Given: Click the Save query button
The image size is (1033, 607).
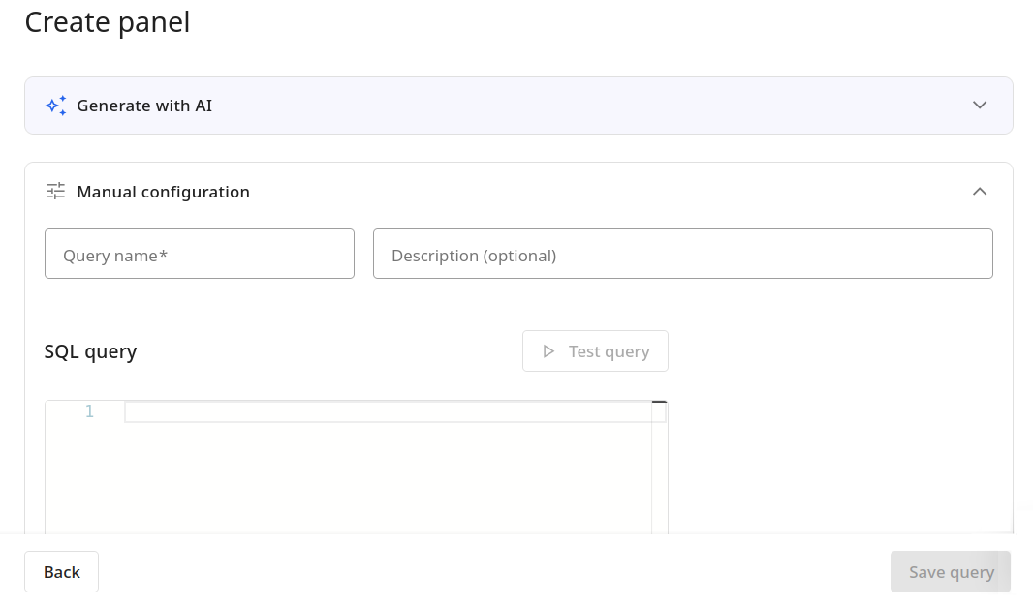Looking at the screenshot, I should [951, 572].
